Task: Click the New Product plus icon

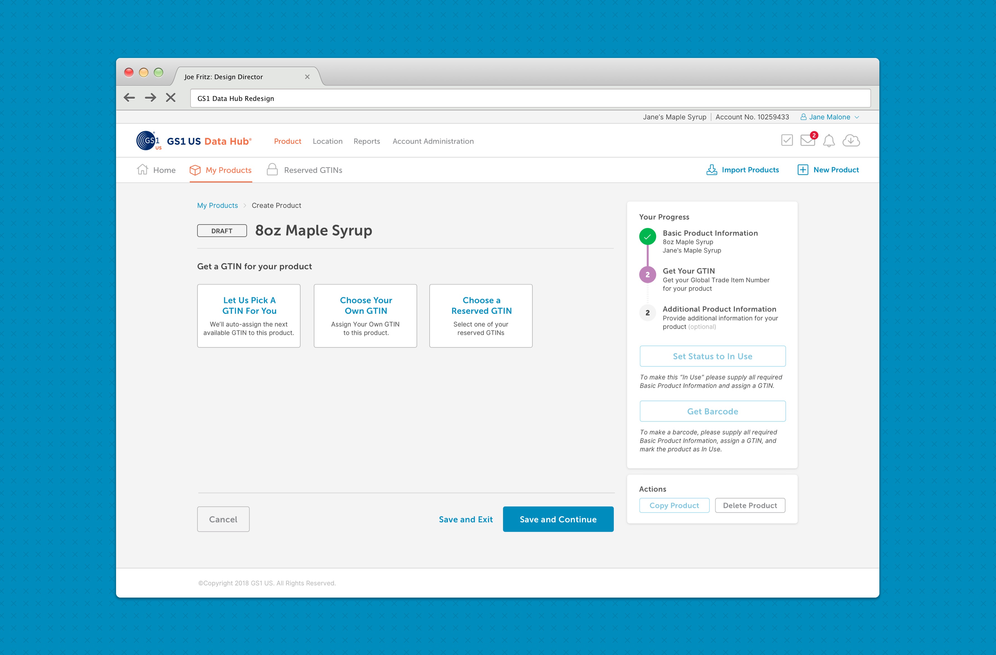Action: tap(803, 170)
